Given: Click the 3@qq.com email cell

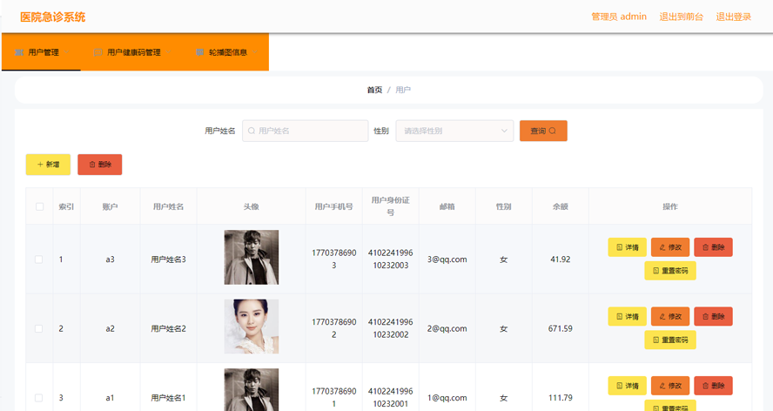Looking at the screenshot, I should tap(447, 259).
